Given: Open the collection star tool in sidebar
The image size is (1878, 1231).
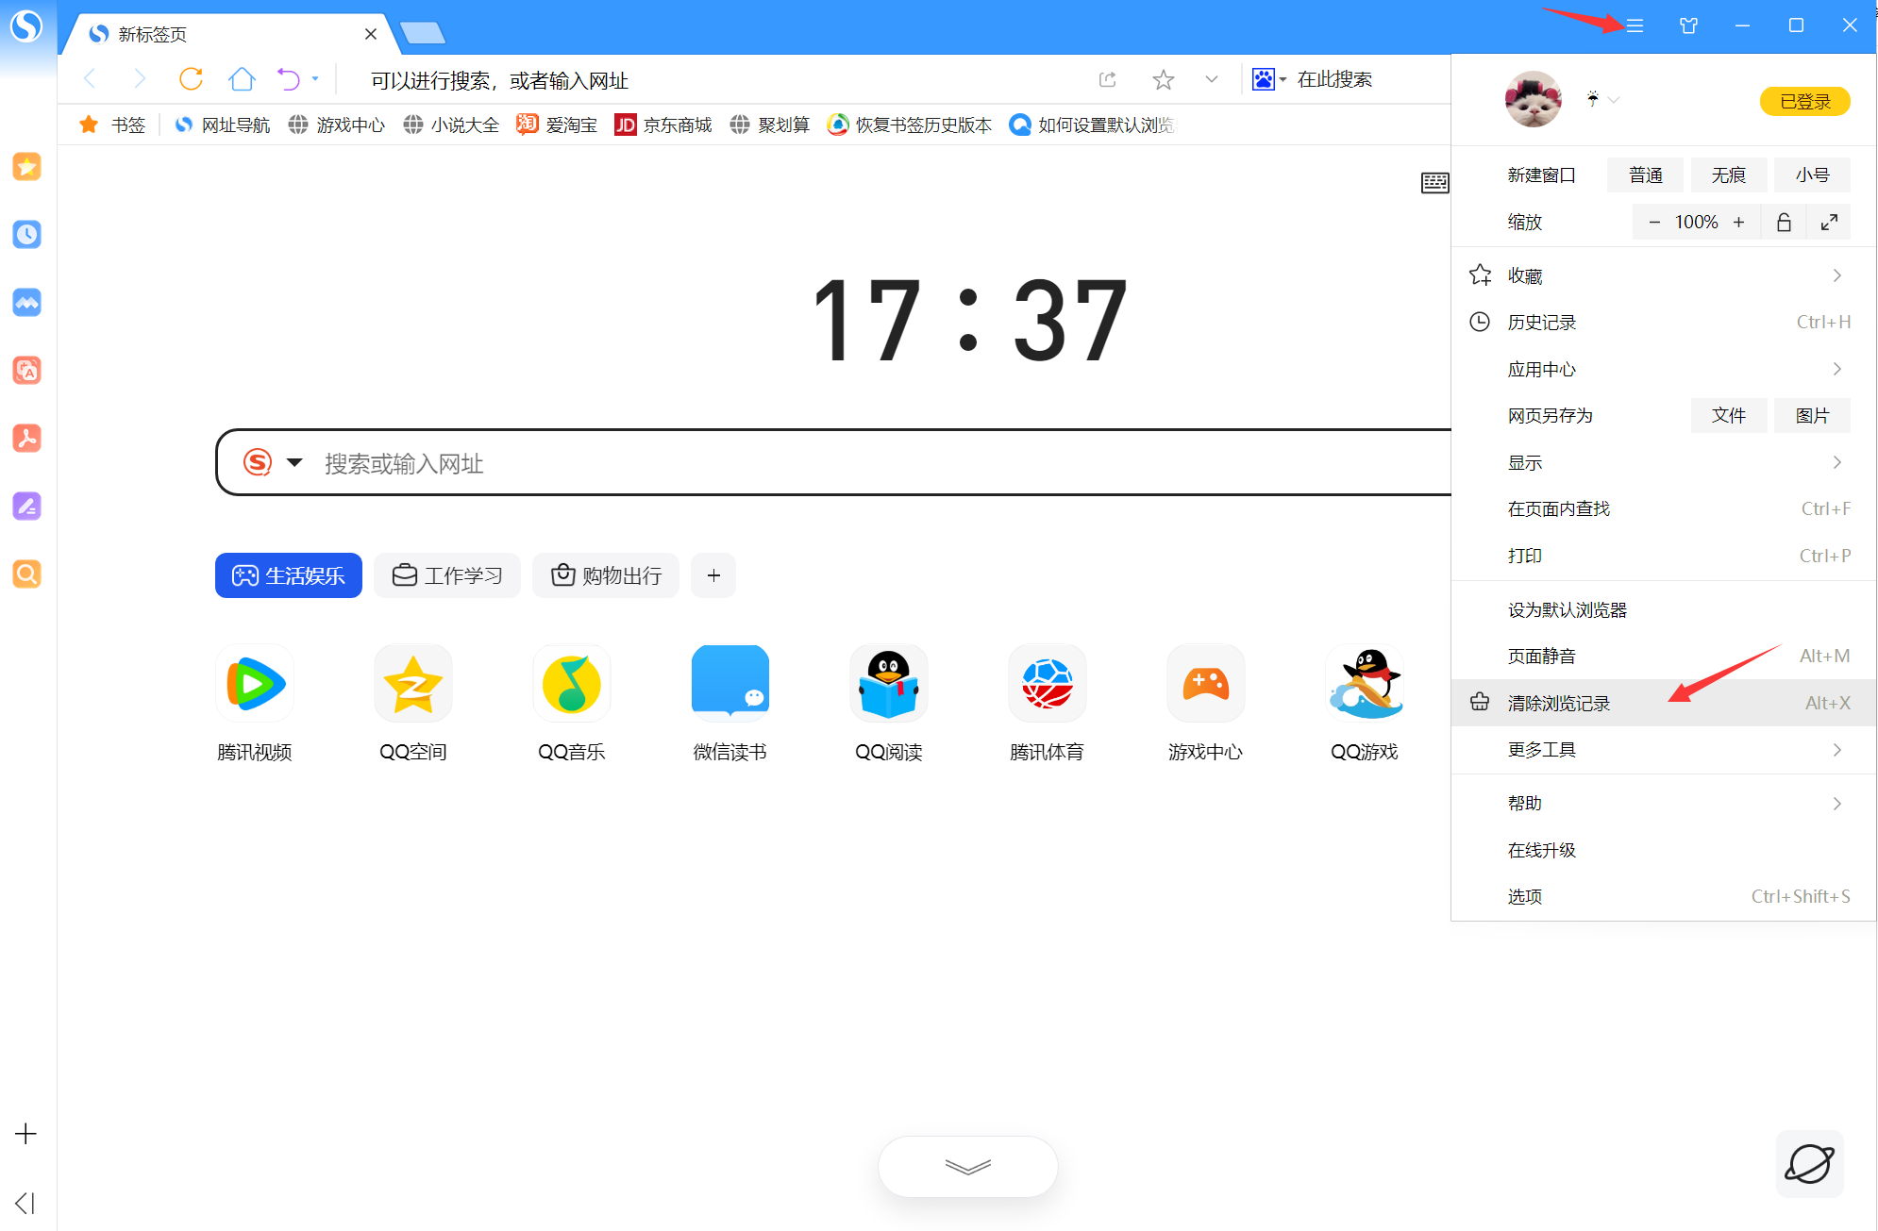Looking at the screenshot, I should 26,167.
